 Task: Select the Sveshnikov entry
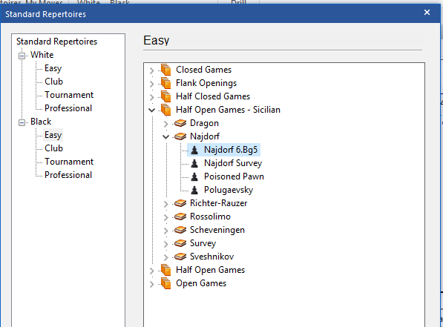click(x=212, y=257)
